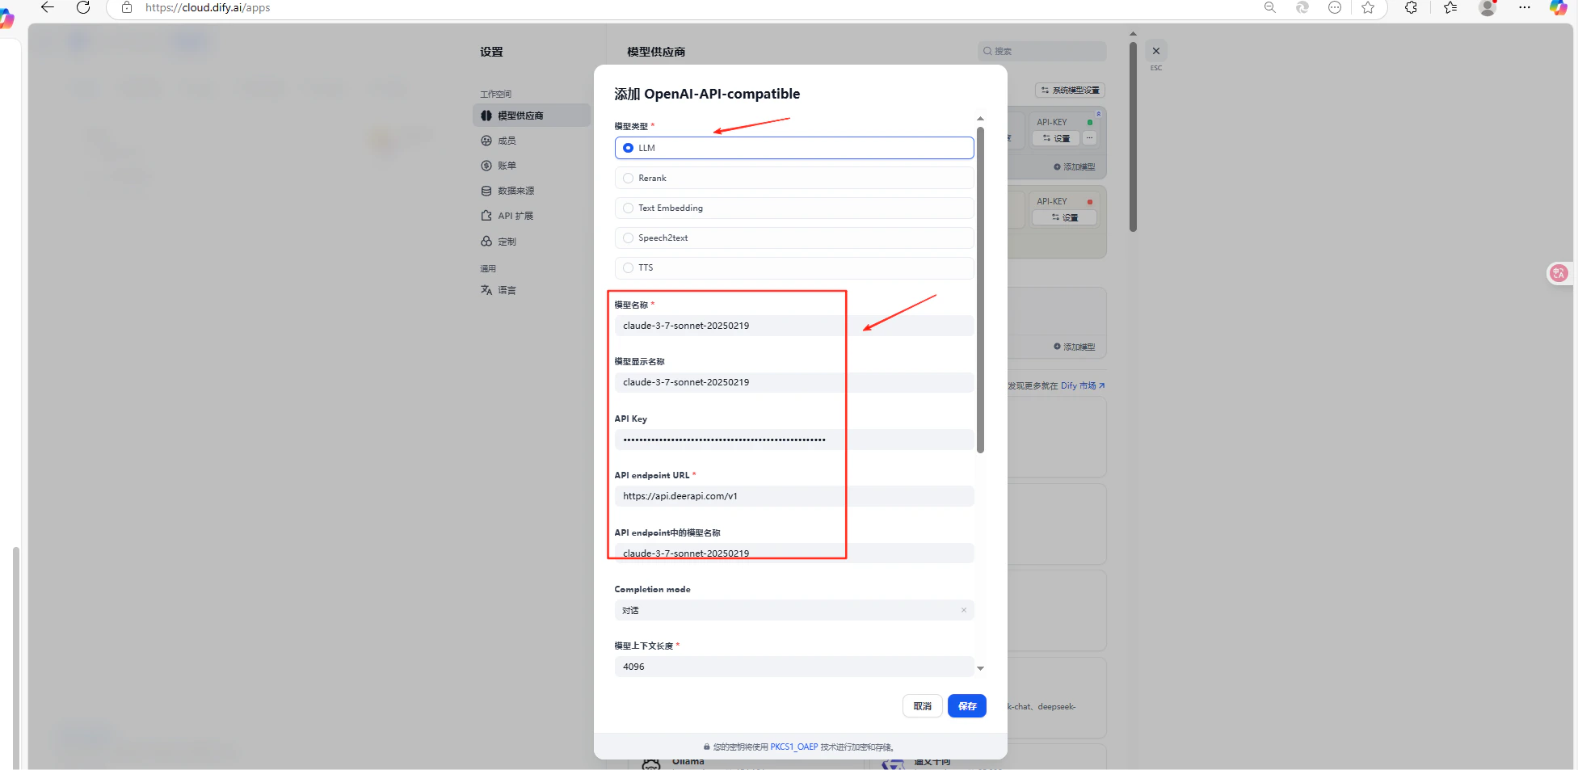Add this page to favorites with star
This screenshot has height=770, width=1578.
click(1367, 7)
